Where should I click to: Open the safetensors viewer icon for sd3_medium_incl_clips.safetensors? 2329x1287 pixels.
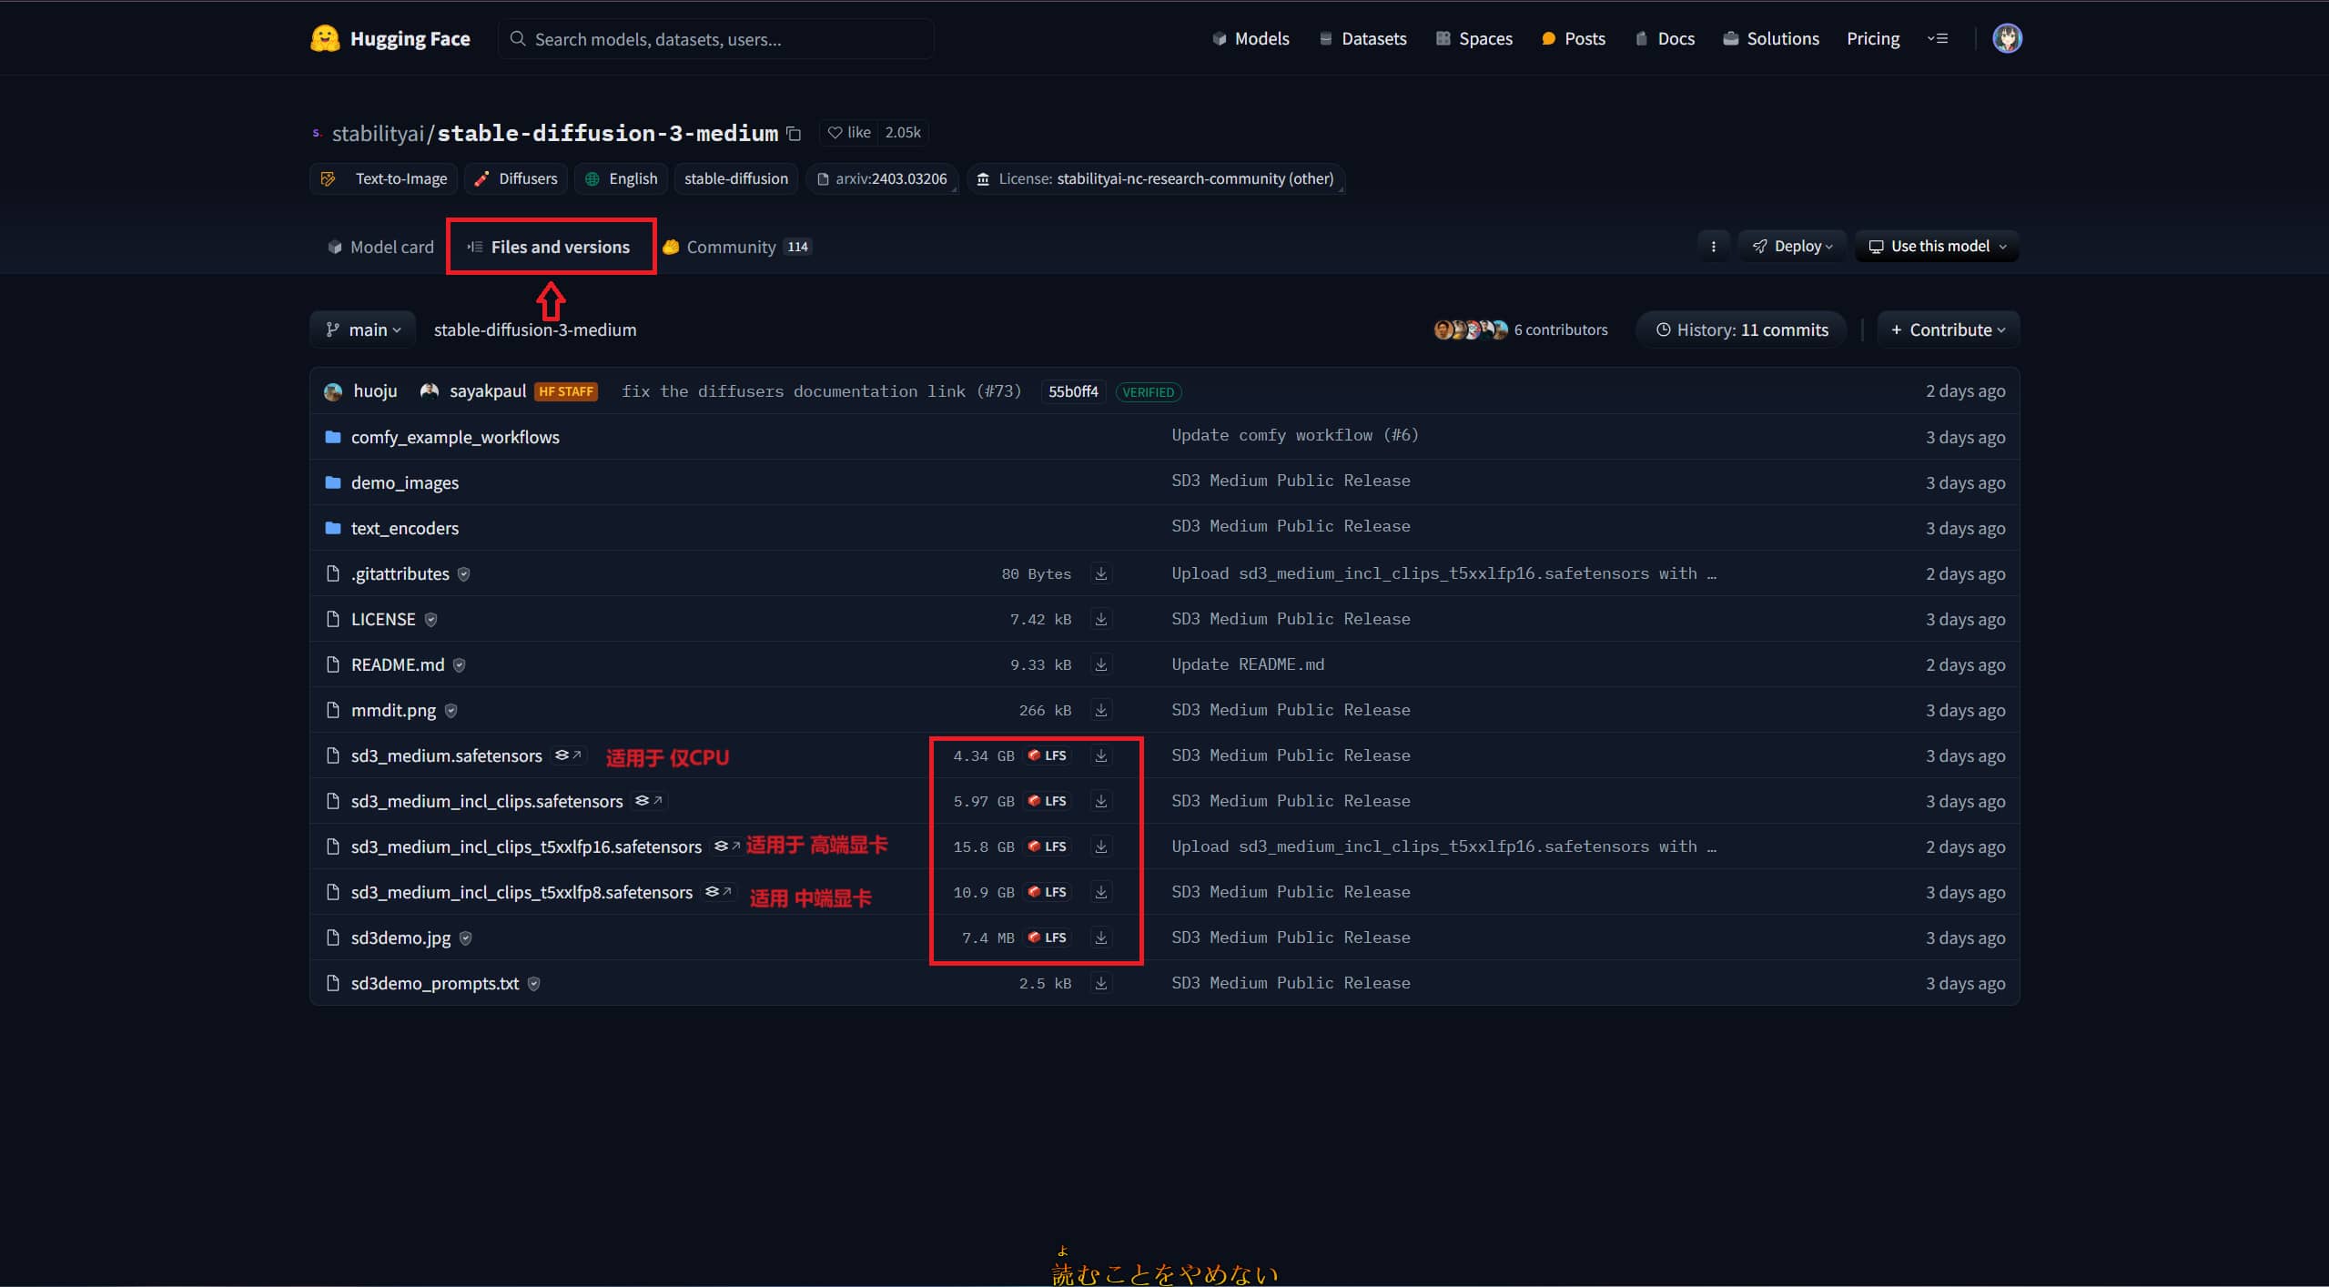click(x=650, y=801)
